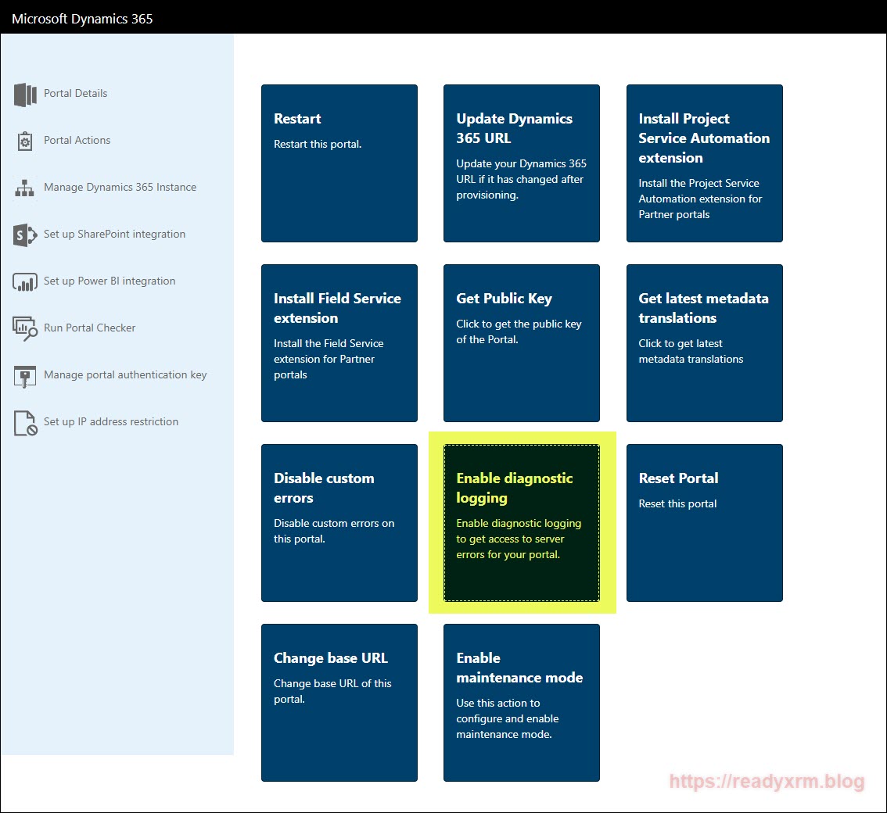The image size is (887, 813).
Task: Open Portal Details menu item
Action: 75,94
